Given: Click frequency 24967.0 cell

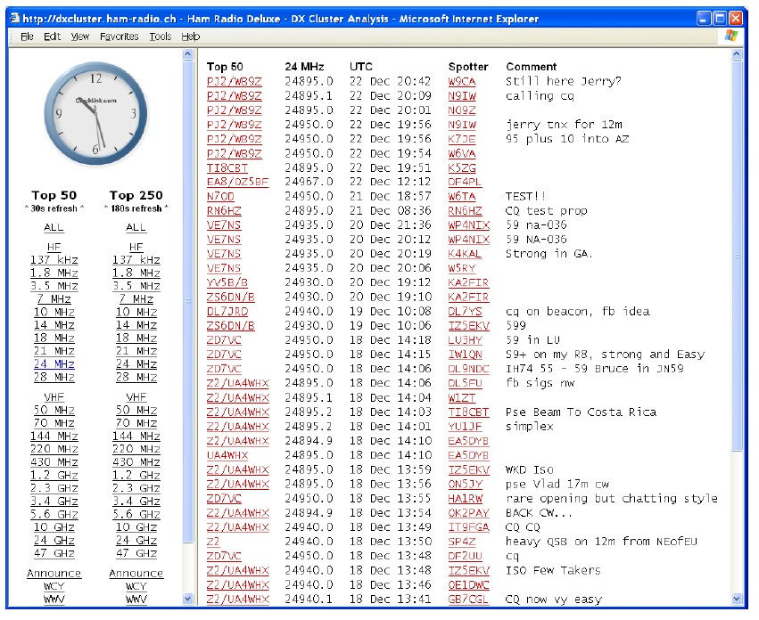Looking at the screenshot, I should 309,182.
